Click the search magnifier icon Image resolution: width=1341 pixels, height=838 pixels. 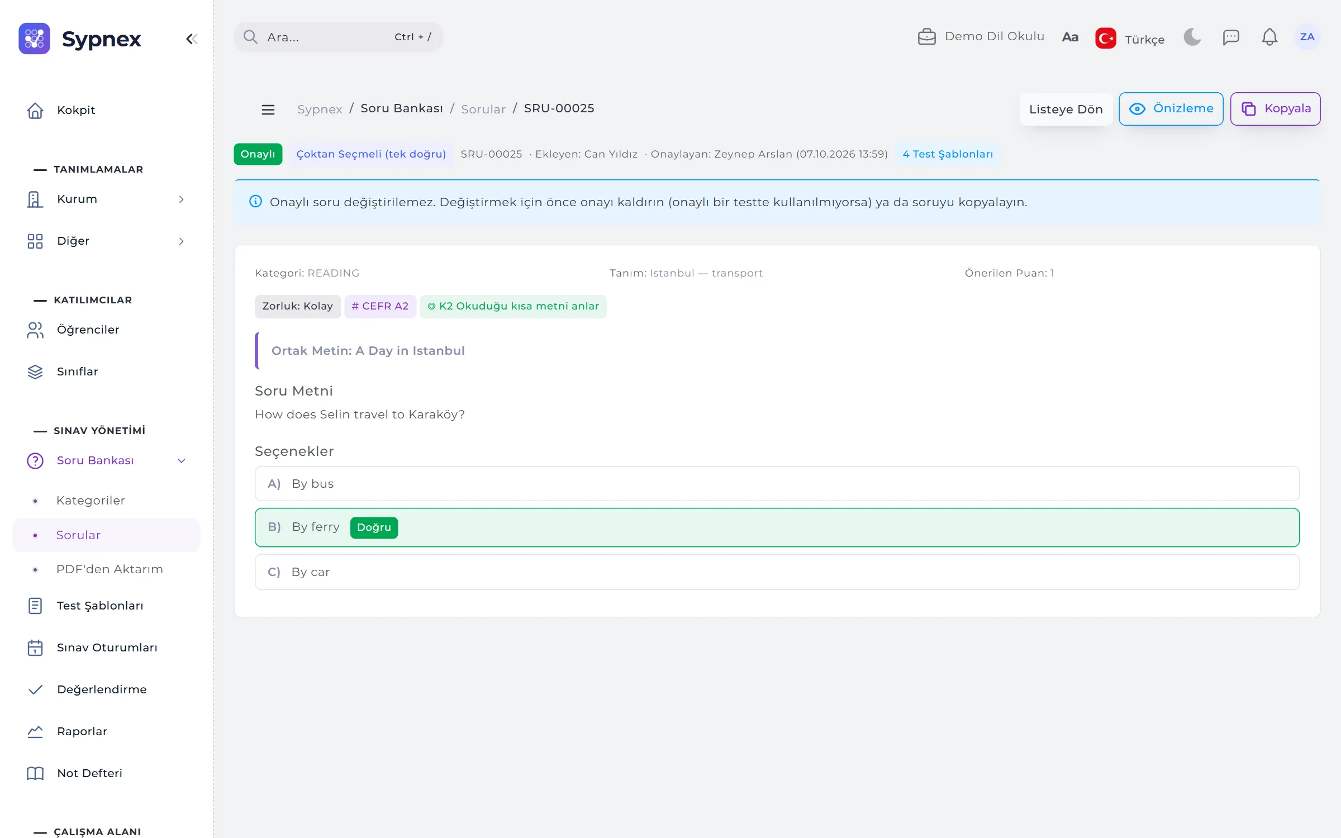pyautogui.click(x=250, y=37)
